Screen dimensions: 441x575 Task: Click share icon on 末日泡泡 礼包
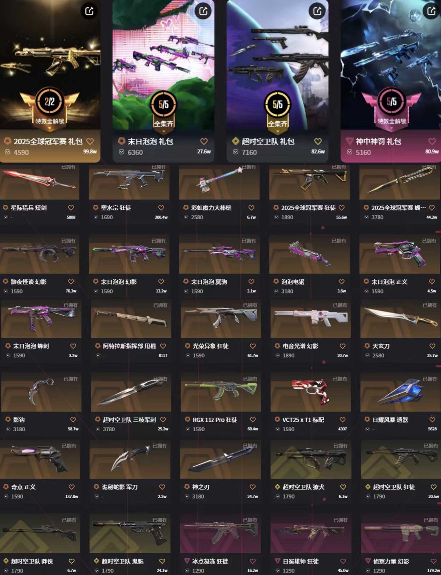203,11
